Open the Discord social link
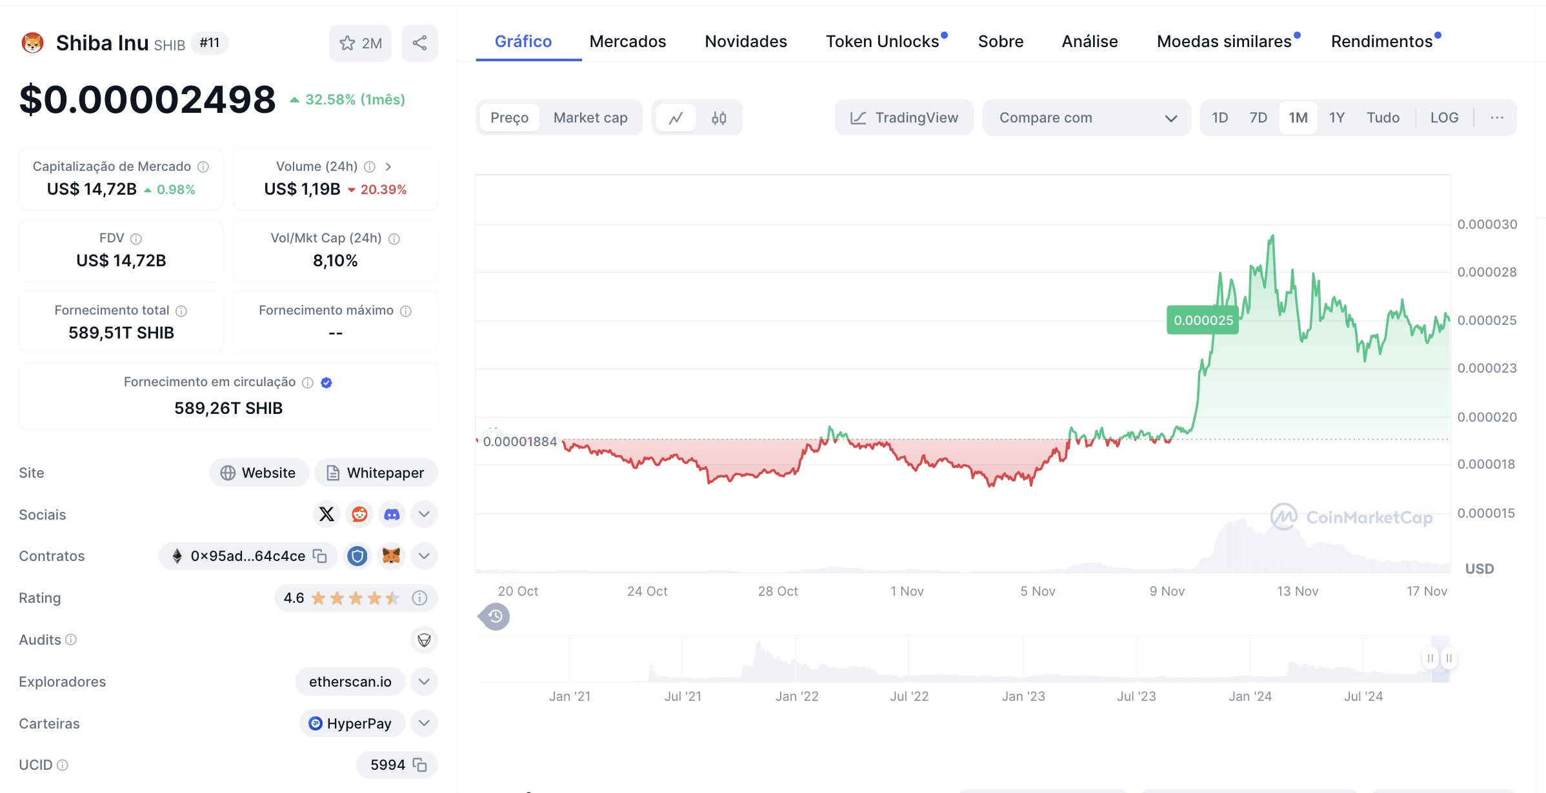 click(x=392, y=514)
